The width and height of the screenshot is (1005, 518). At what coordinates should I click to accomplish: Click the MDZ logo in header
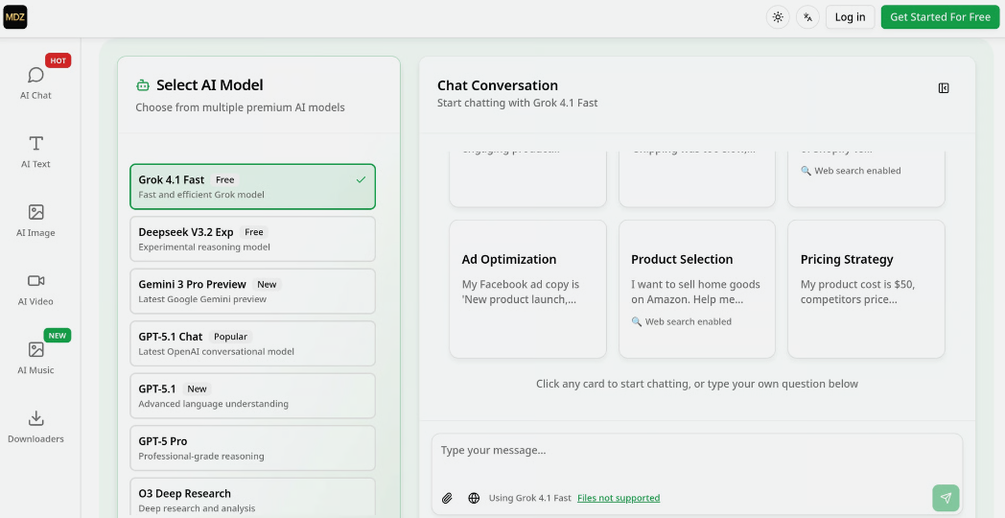pos(15,16)
